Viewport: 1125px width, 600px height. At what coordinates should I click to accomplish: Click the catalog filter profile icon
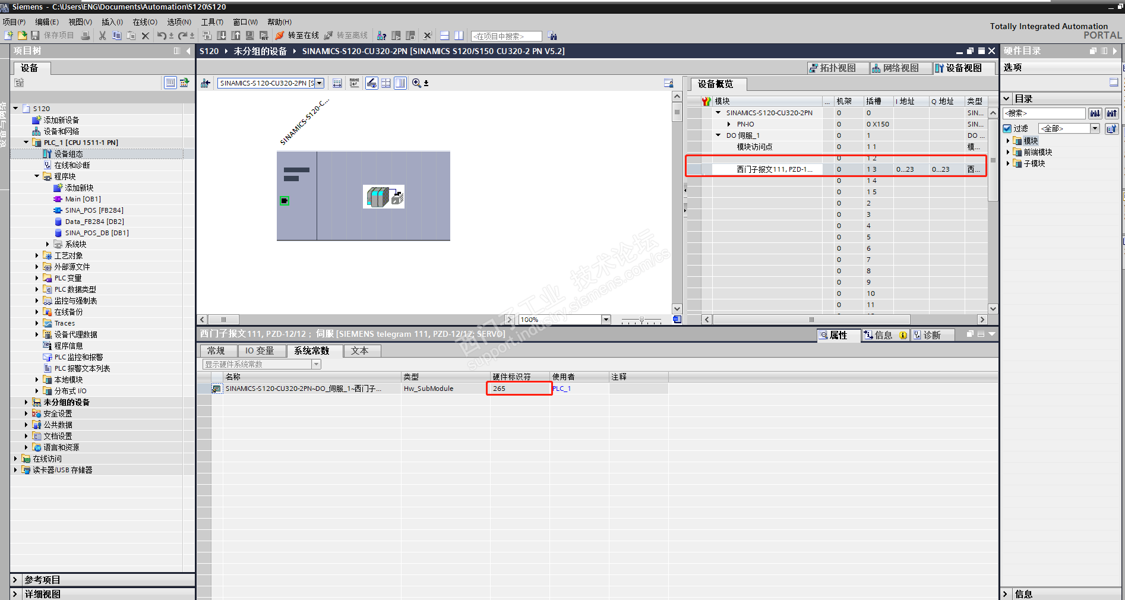[x=1112, y=128]
